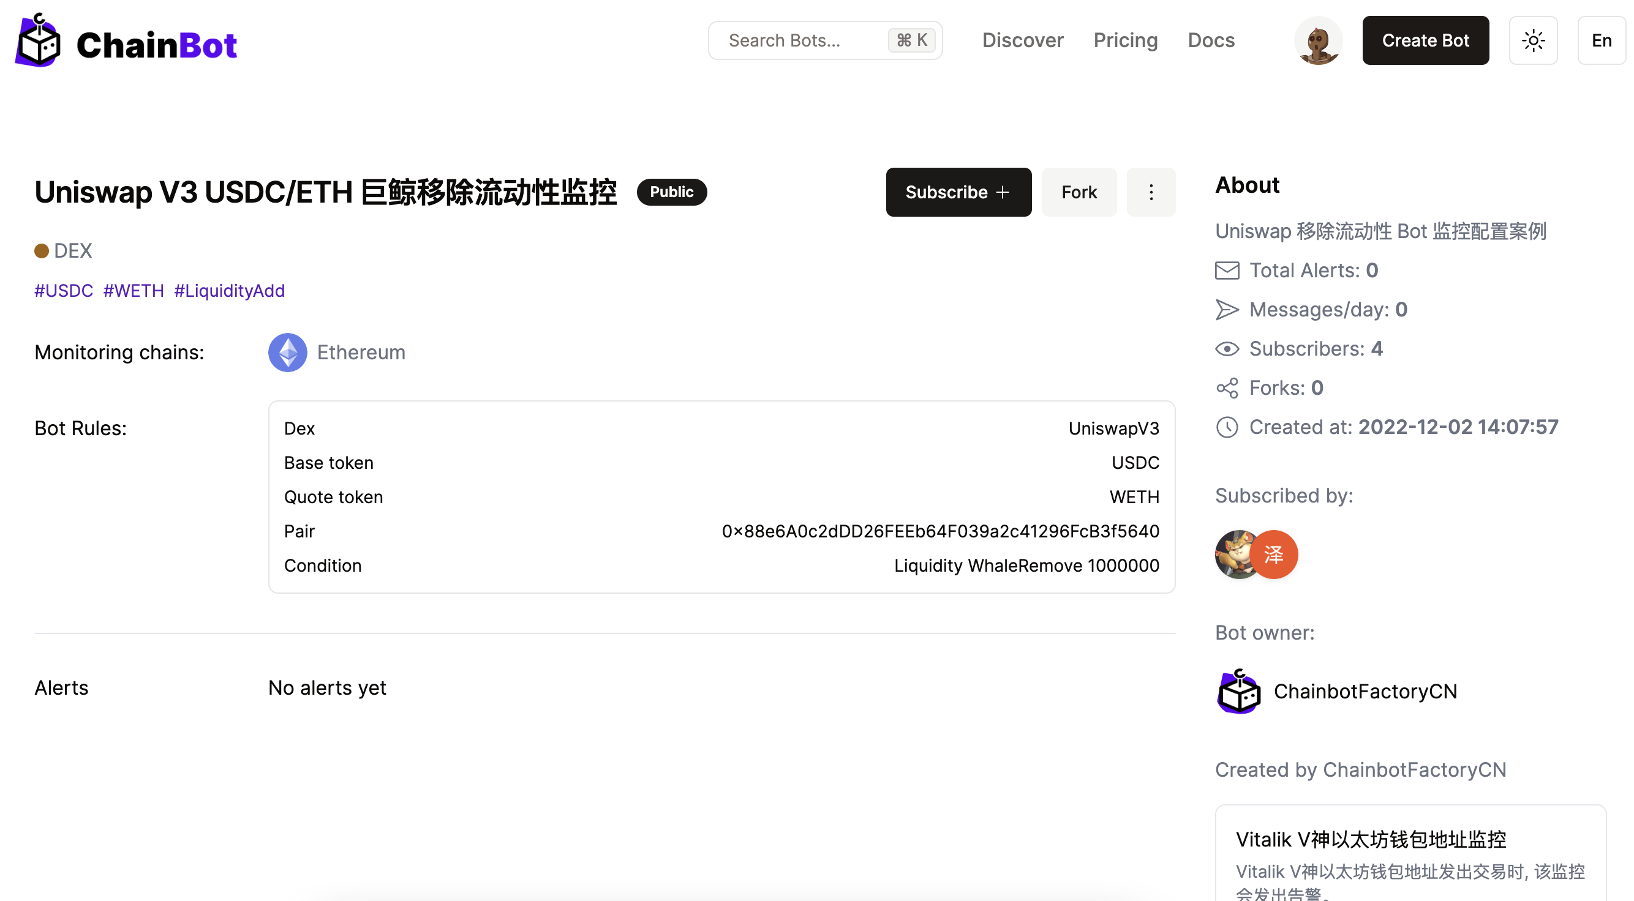Click the Forks share icon
Image resolution: width=1634 pixels, height=901 pixels.
[x=1227, y=388]
